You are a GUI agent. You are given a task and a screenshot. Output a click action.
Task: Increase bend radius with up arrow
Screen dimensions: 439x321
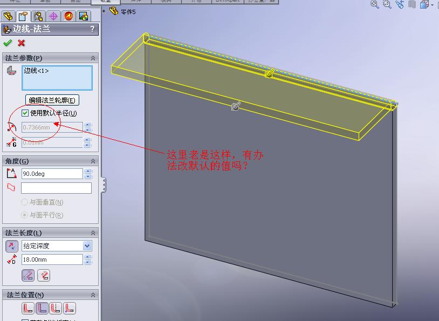tap(87, 125)
